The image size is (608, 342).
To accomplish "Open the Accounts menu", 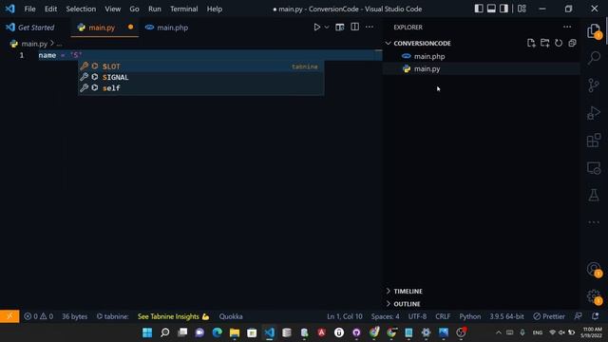I will coord(594,269).
